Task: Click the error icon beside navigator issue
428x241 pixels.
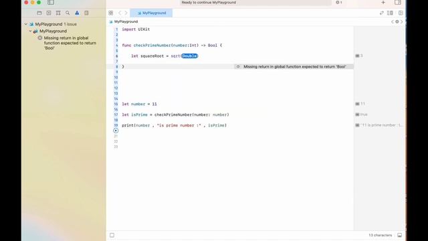Action: (x=40, y=38)
